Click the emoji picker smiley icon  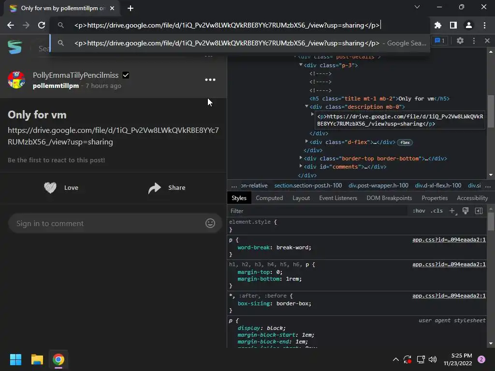pyautogui.click(x=210, y=223)
